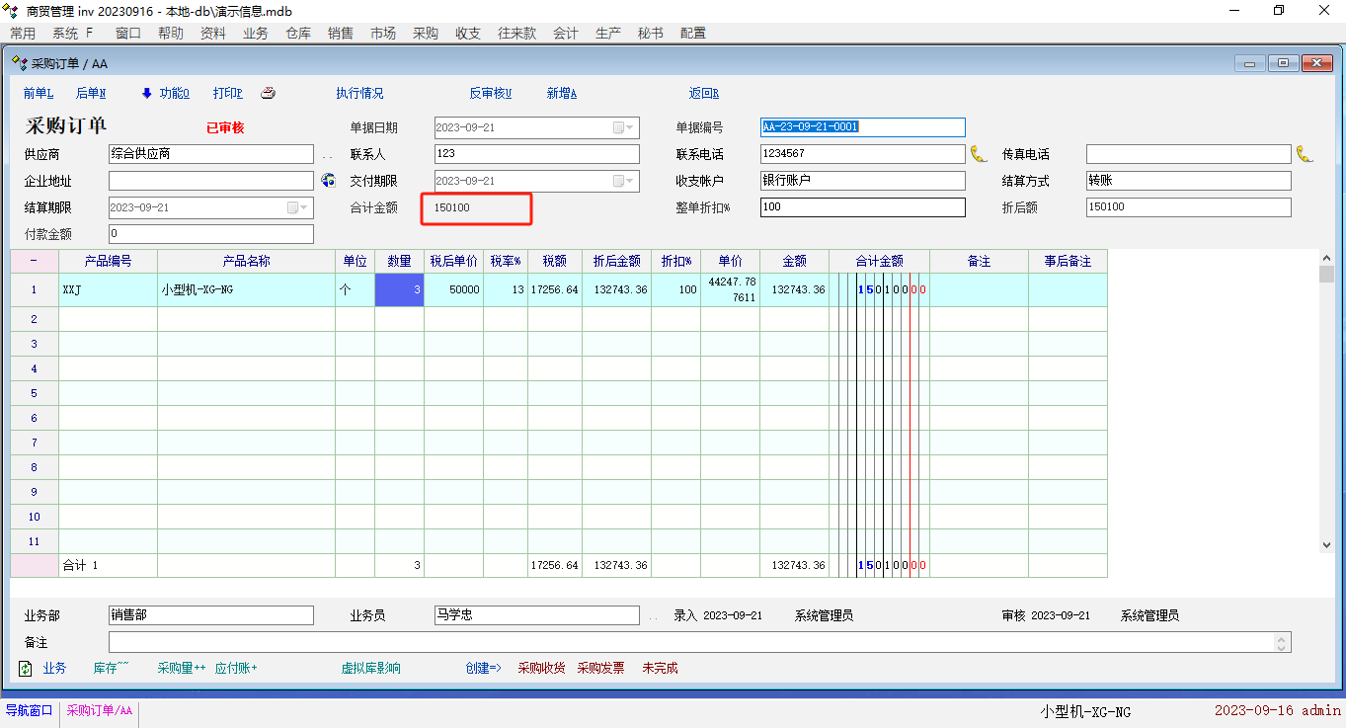
Task: Open the 仓库 menu
Action: coord(298,34)
